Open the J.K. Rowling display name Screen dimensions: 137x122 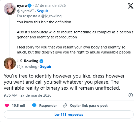(28, 61)
